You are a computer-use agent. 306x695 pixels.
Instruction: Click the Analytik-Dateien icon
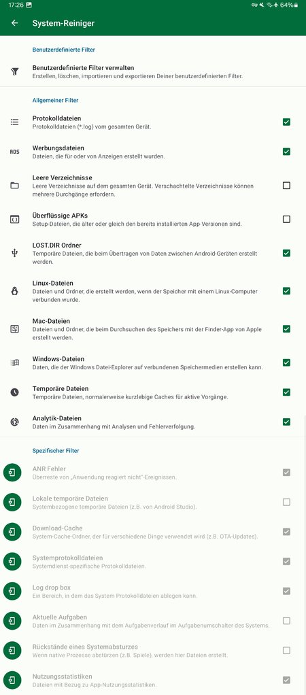15,422
